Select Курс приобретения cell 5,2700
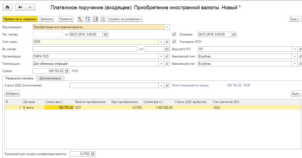Viewport: 302px width, 158px height. pos(126,108)
